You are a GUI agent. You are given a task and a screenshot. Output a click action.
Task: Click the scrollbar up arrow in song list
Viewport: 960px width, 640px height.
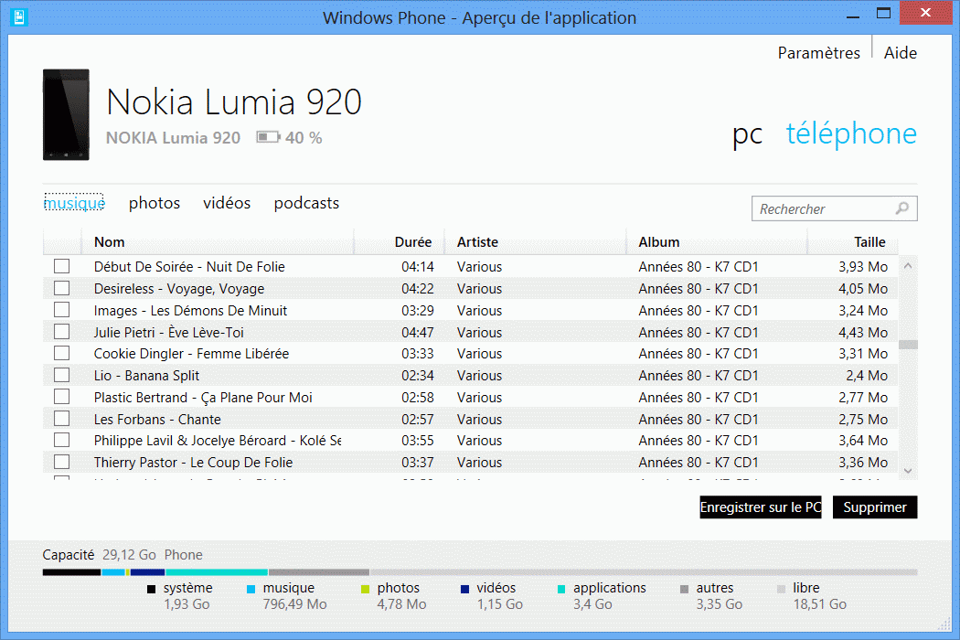coord(908,266)
